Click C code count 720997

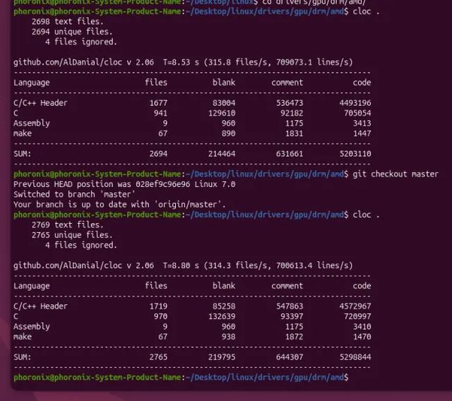pos(357,316)
